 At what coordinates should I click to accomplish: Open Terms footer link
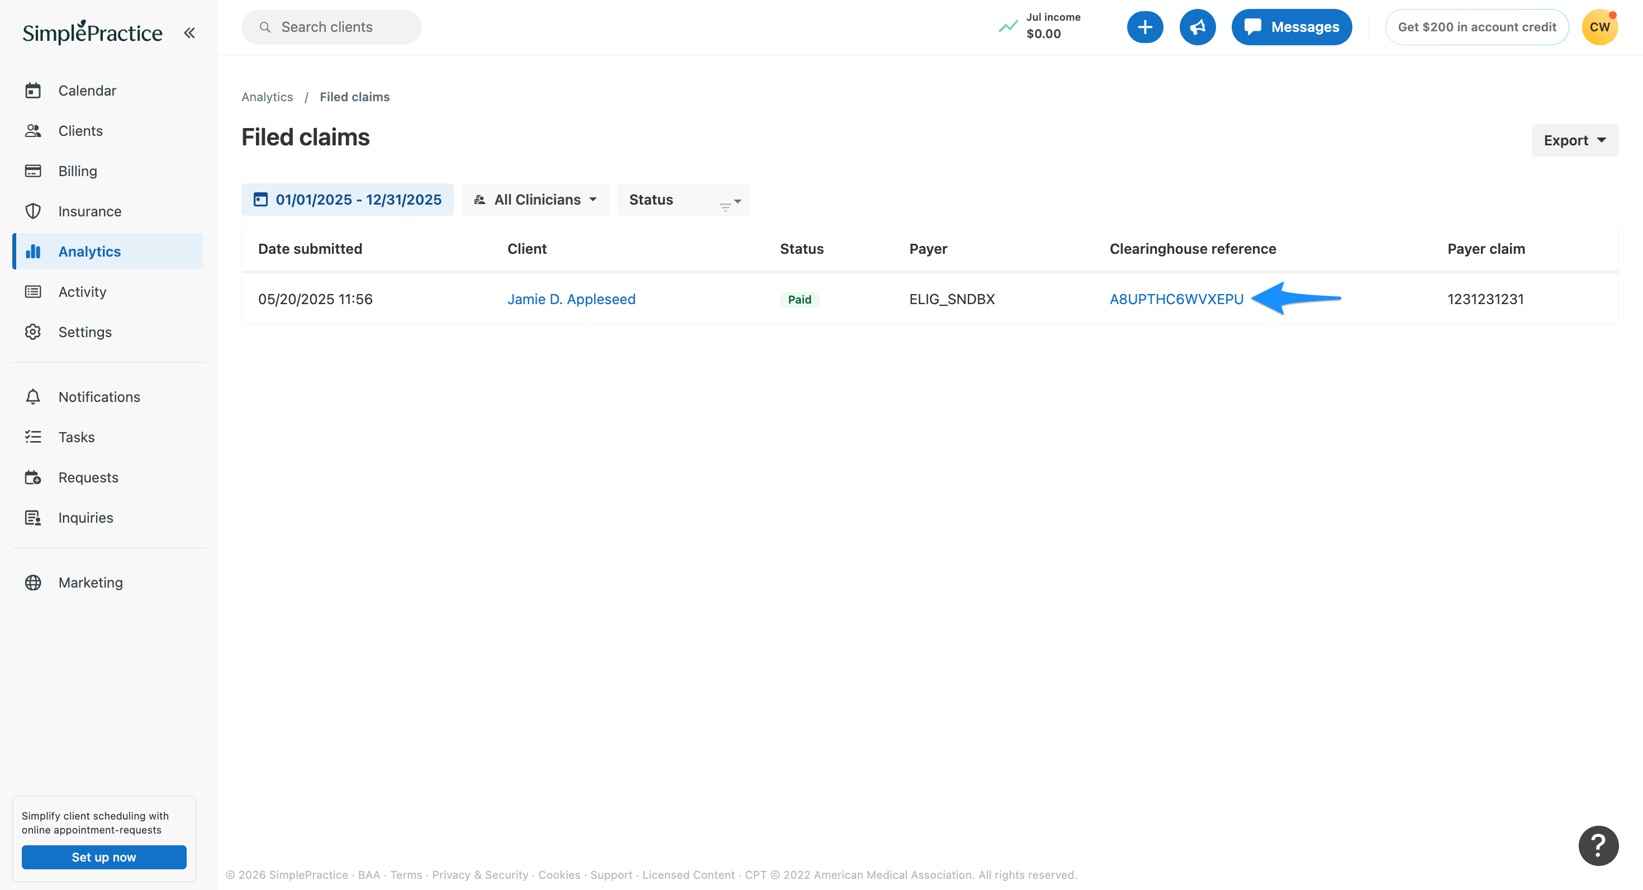click(406, 875)
